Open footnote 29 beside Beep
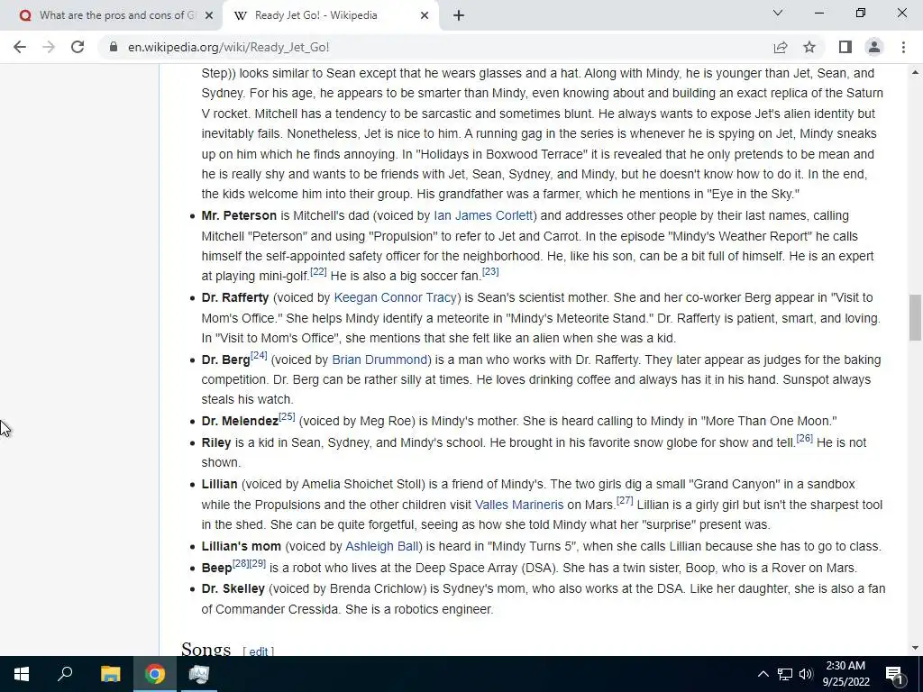Image resolution: width=923 pixels, height=692 pixels. pyautogui.click(x=257, y=563)
